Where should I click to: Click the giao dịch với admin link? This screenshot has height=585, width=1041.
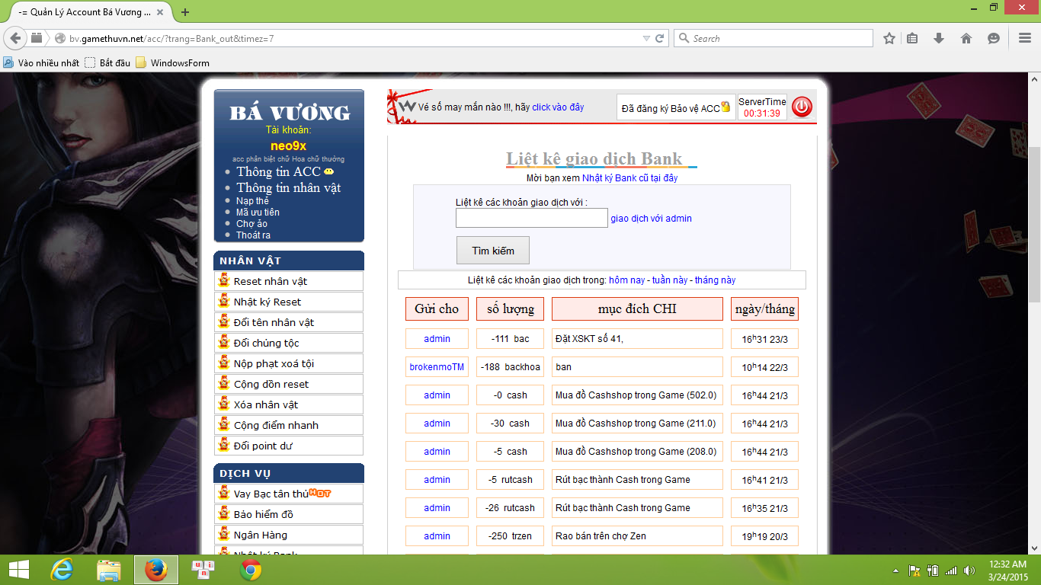[651, 218]
